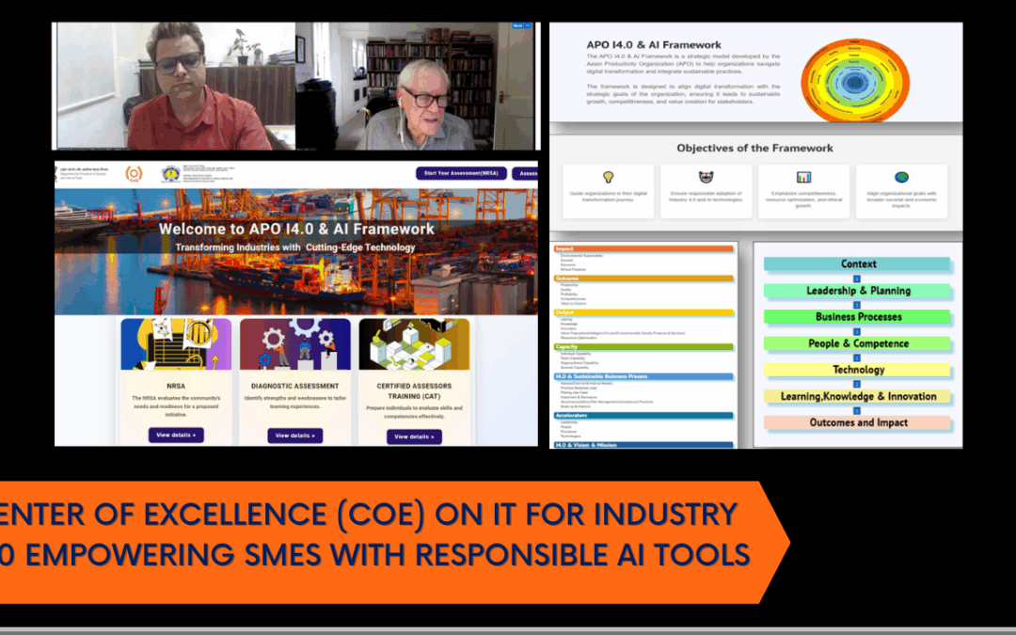Click the blue emblem logo in header
Screen dimensions: 1016x635
click(171, 173)
